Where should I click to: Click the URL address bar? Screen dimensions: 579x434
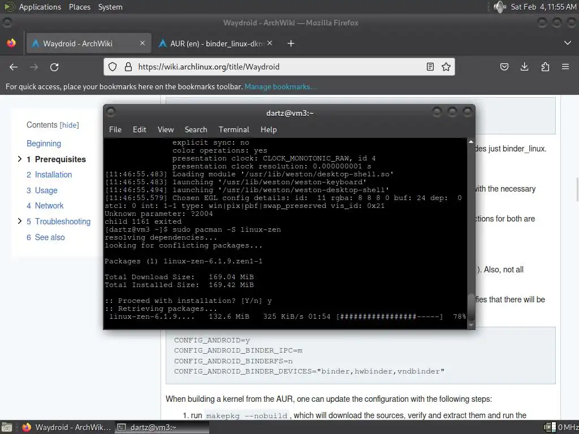pyautogui.click(x=279, y=67)
